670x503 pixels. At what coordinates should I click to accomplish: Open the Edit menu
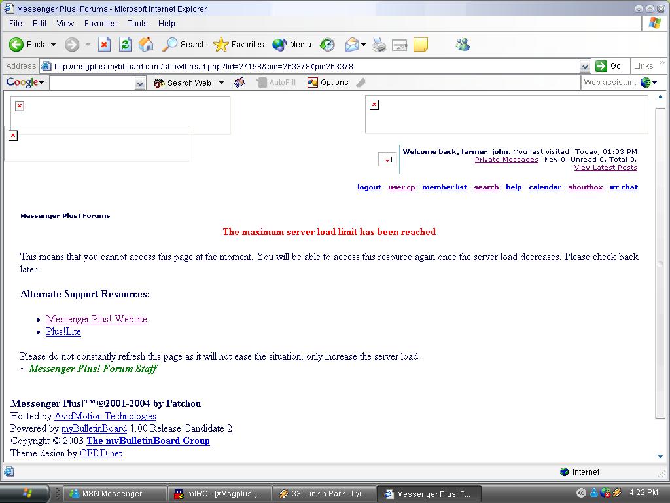click(40, 24)
